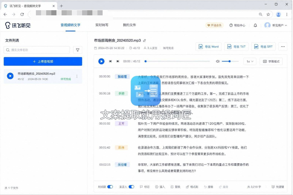Click speaker tag 陈伟

pos(121,148)
